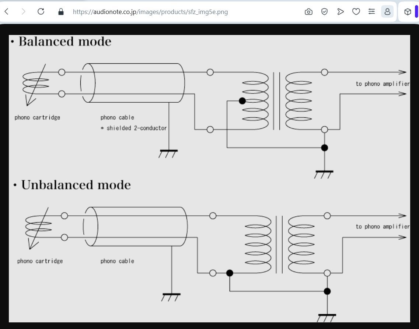Open the profile account button
Screen dimensions: 419x329
click(x=387, y=12)
